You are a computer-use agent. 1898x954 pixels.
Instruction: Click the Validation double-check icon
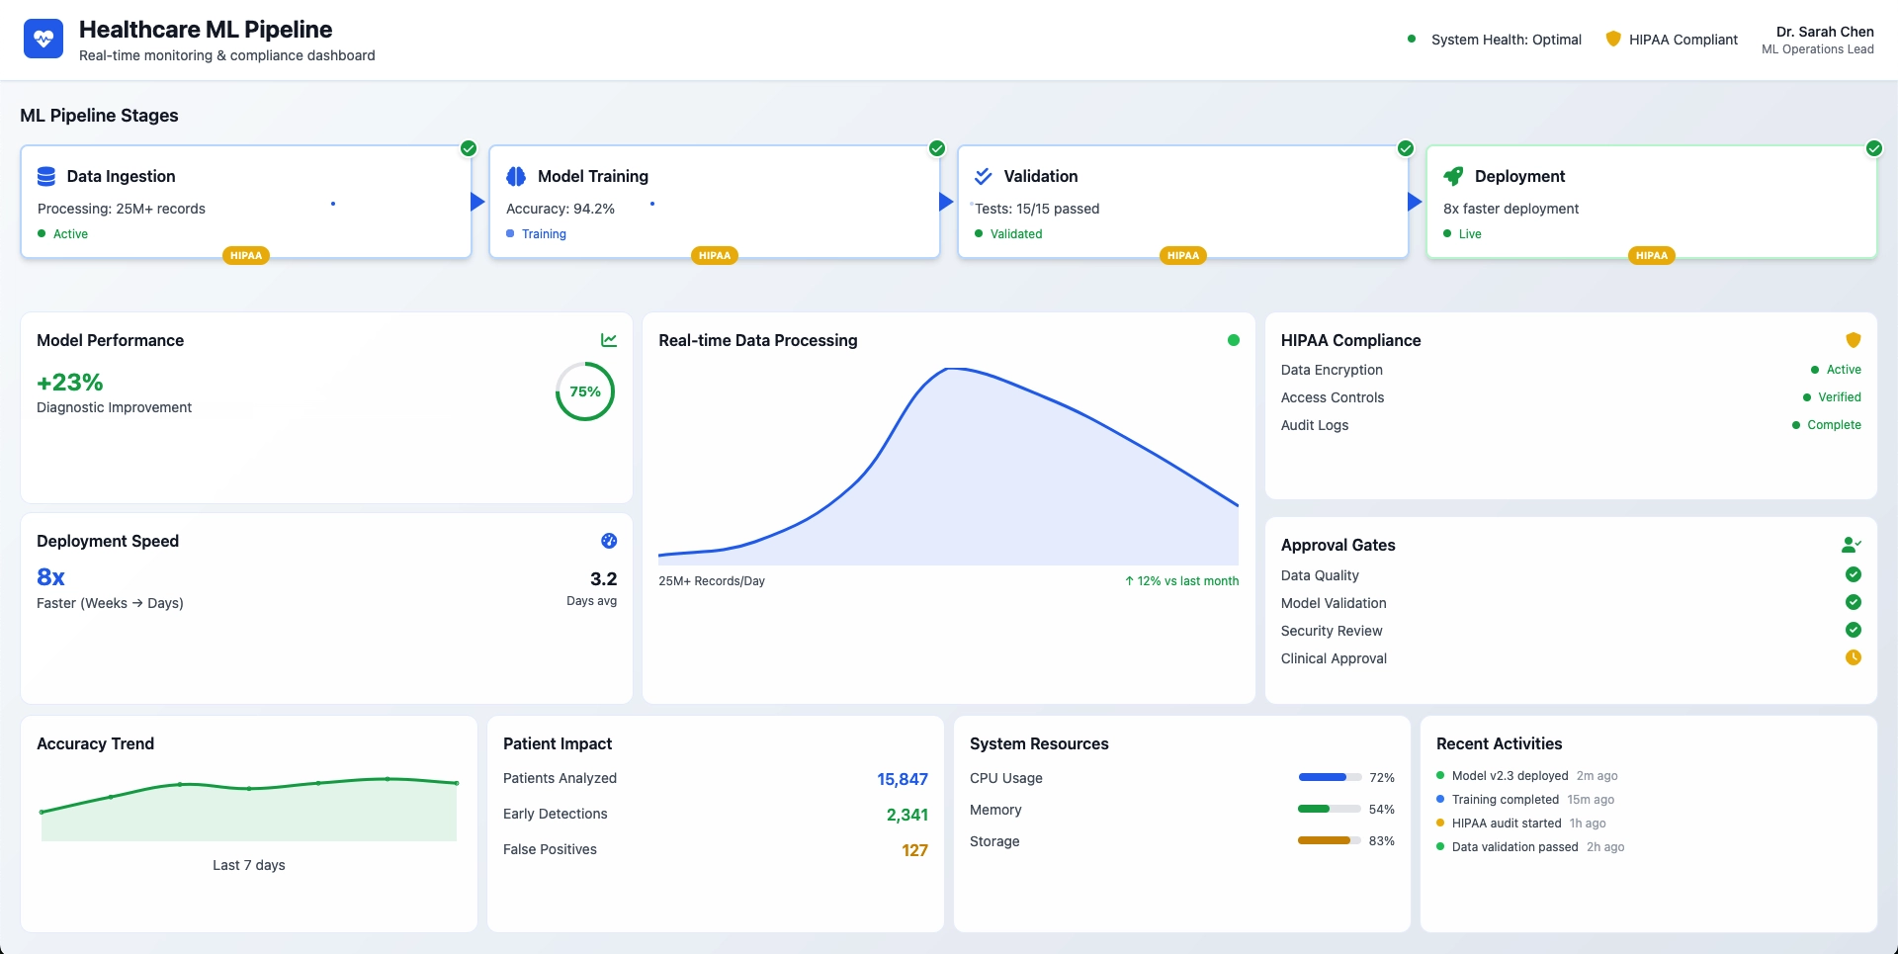pyautogui.click(x=984, y=176)
